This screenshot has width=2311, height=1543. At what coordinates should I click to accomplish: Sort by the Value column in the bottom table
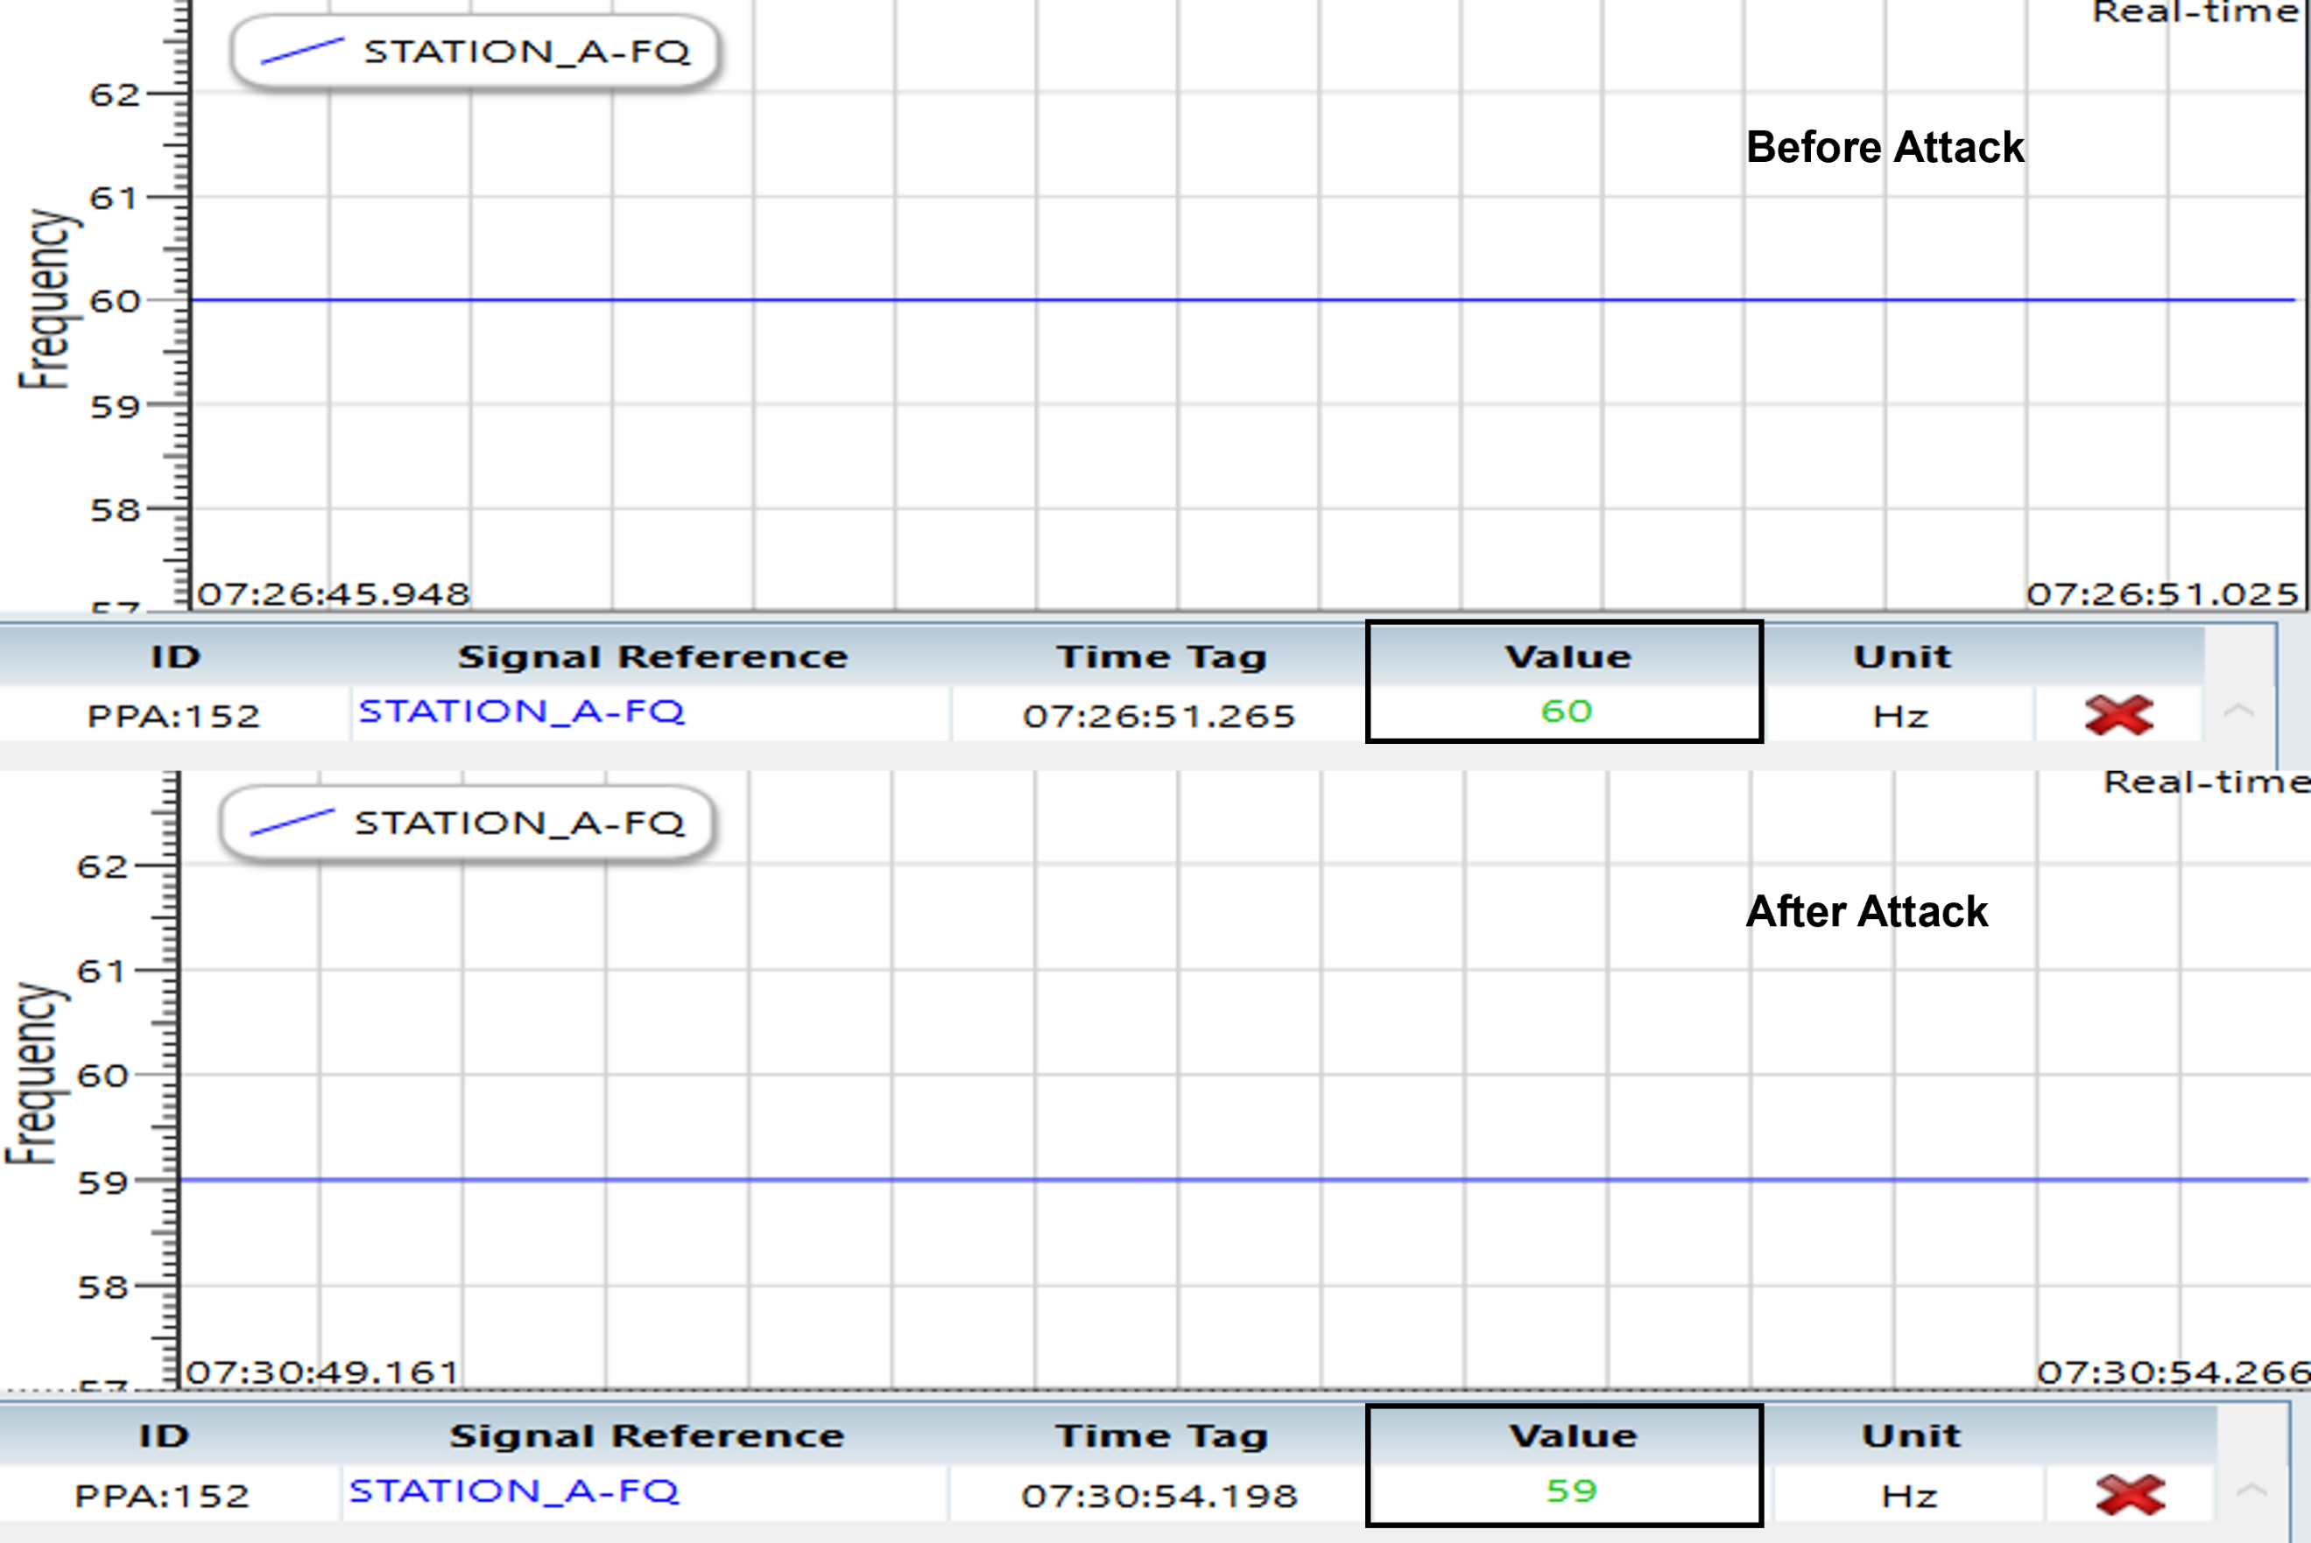point(1573,1435)
